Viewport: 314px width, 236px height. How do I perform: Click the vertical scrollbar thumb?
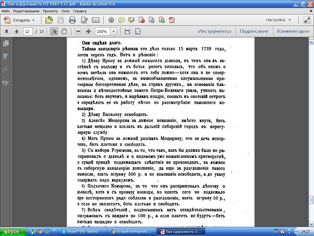click(312, 200)
